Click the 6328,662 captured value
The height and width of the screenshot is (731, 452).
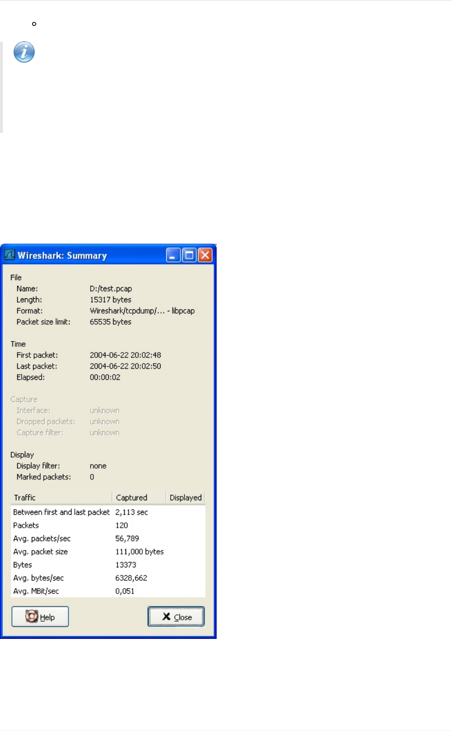(131, 578)
